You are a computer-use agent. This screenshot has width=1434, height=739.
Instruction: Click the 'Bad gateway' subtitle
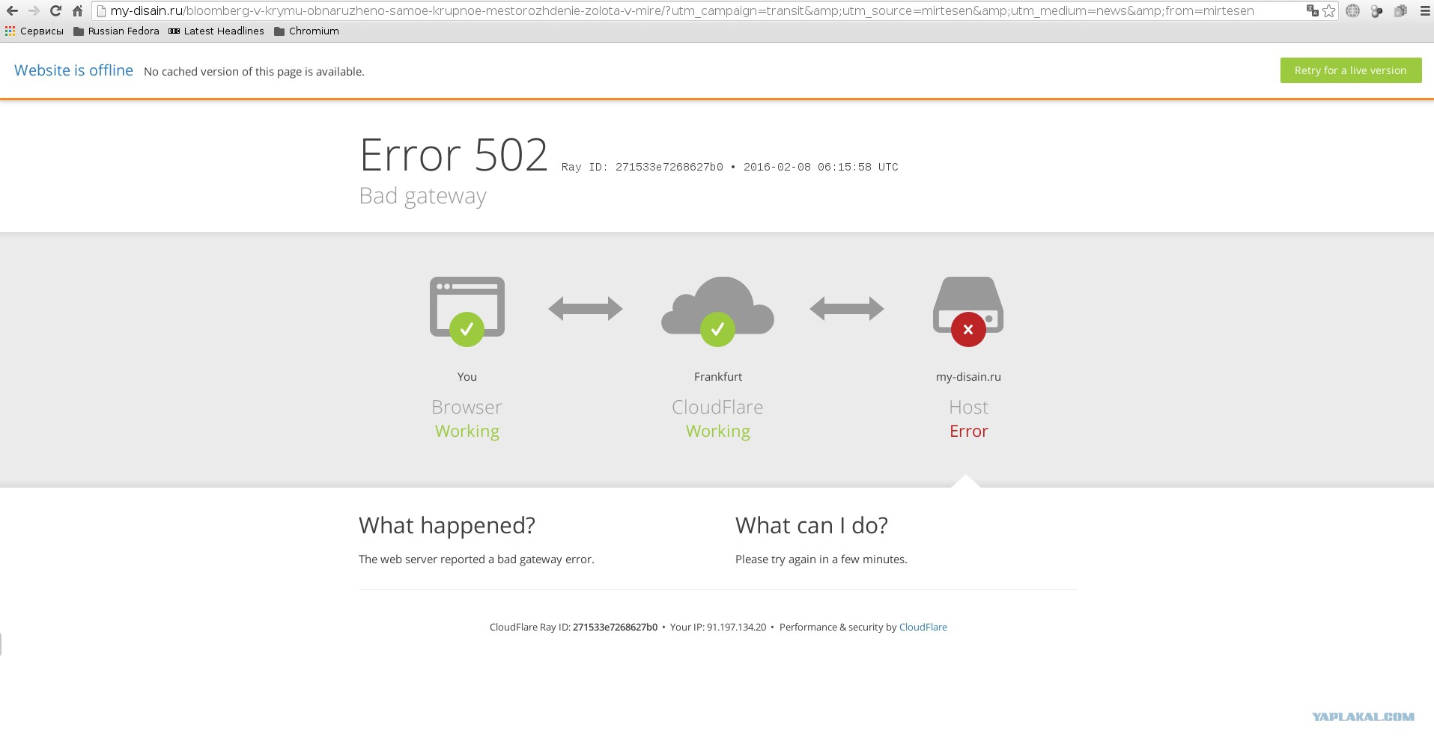pos(423,196)
